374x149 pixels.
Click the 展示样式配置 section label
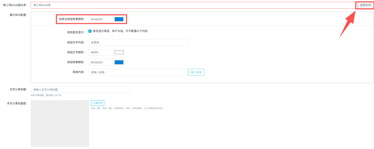click(18, 15)
